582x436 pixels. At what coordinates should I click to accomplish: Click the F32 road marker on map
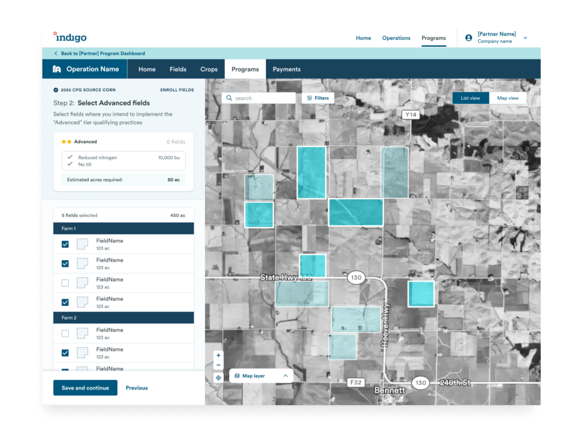(356, 382)
